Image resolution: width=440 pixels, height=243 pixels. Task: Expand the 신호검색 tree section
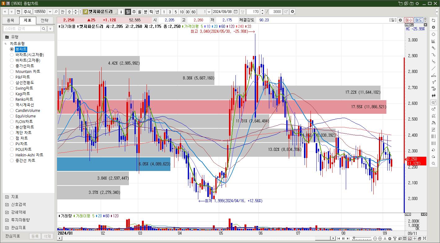point(7,204)
